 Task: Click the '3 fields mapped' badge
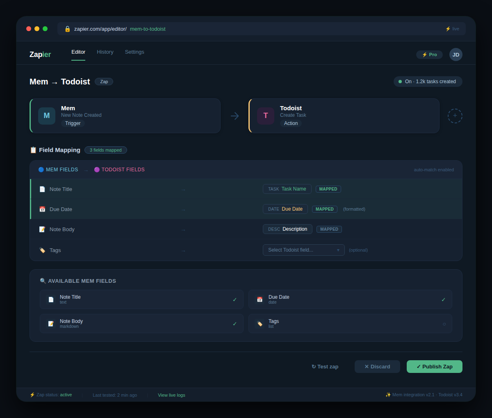106,150
